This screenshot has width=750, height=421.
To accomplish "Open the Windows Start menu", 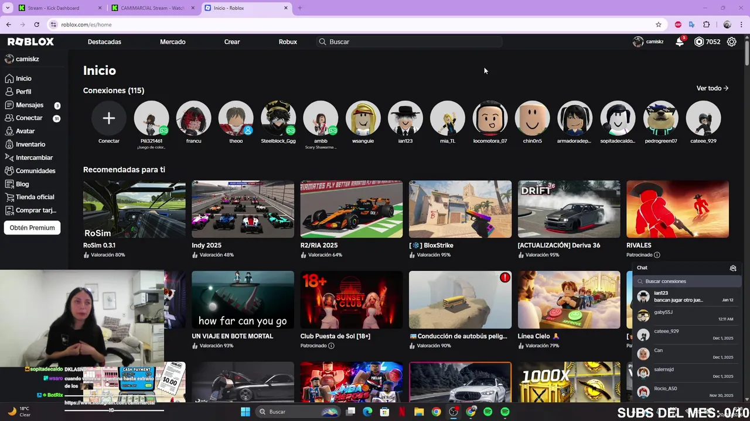I will click(245, 412).
